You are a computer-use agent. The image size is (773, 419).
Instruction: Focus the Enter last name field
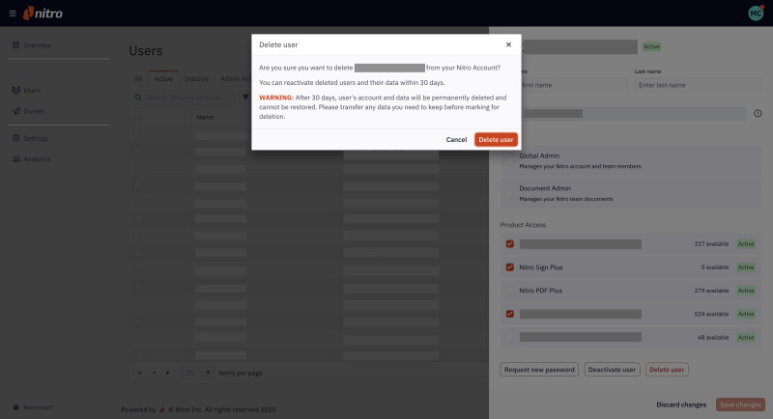coord(697,85)
